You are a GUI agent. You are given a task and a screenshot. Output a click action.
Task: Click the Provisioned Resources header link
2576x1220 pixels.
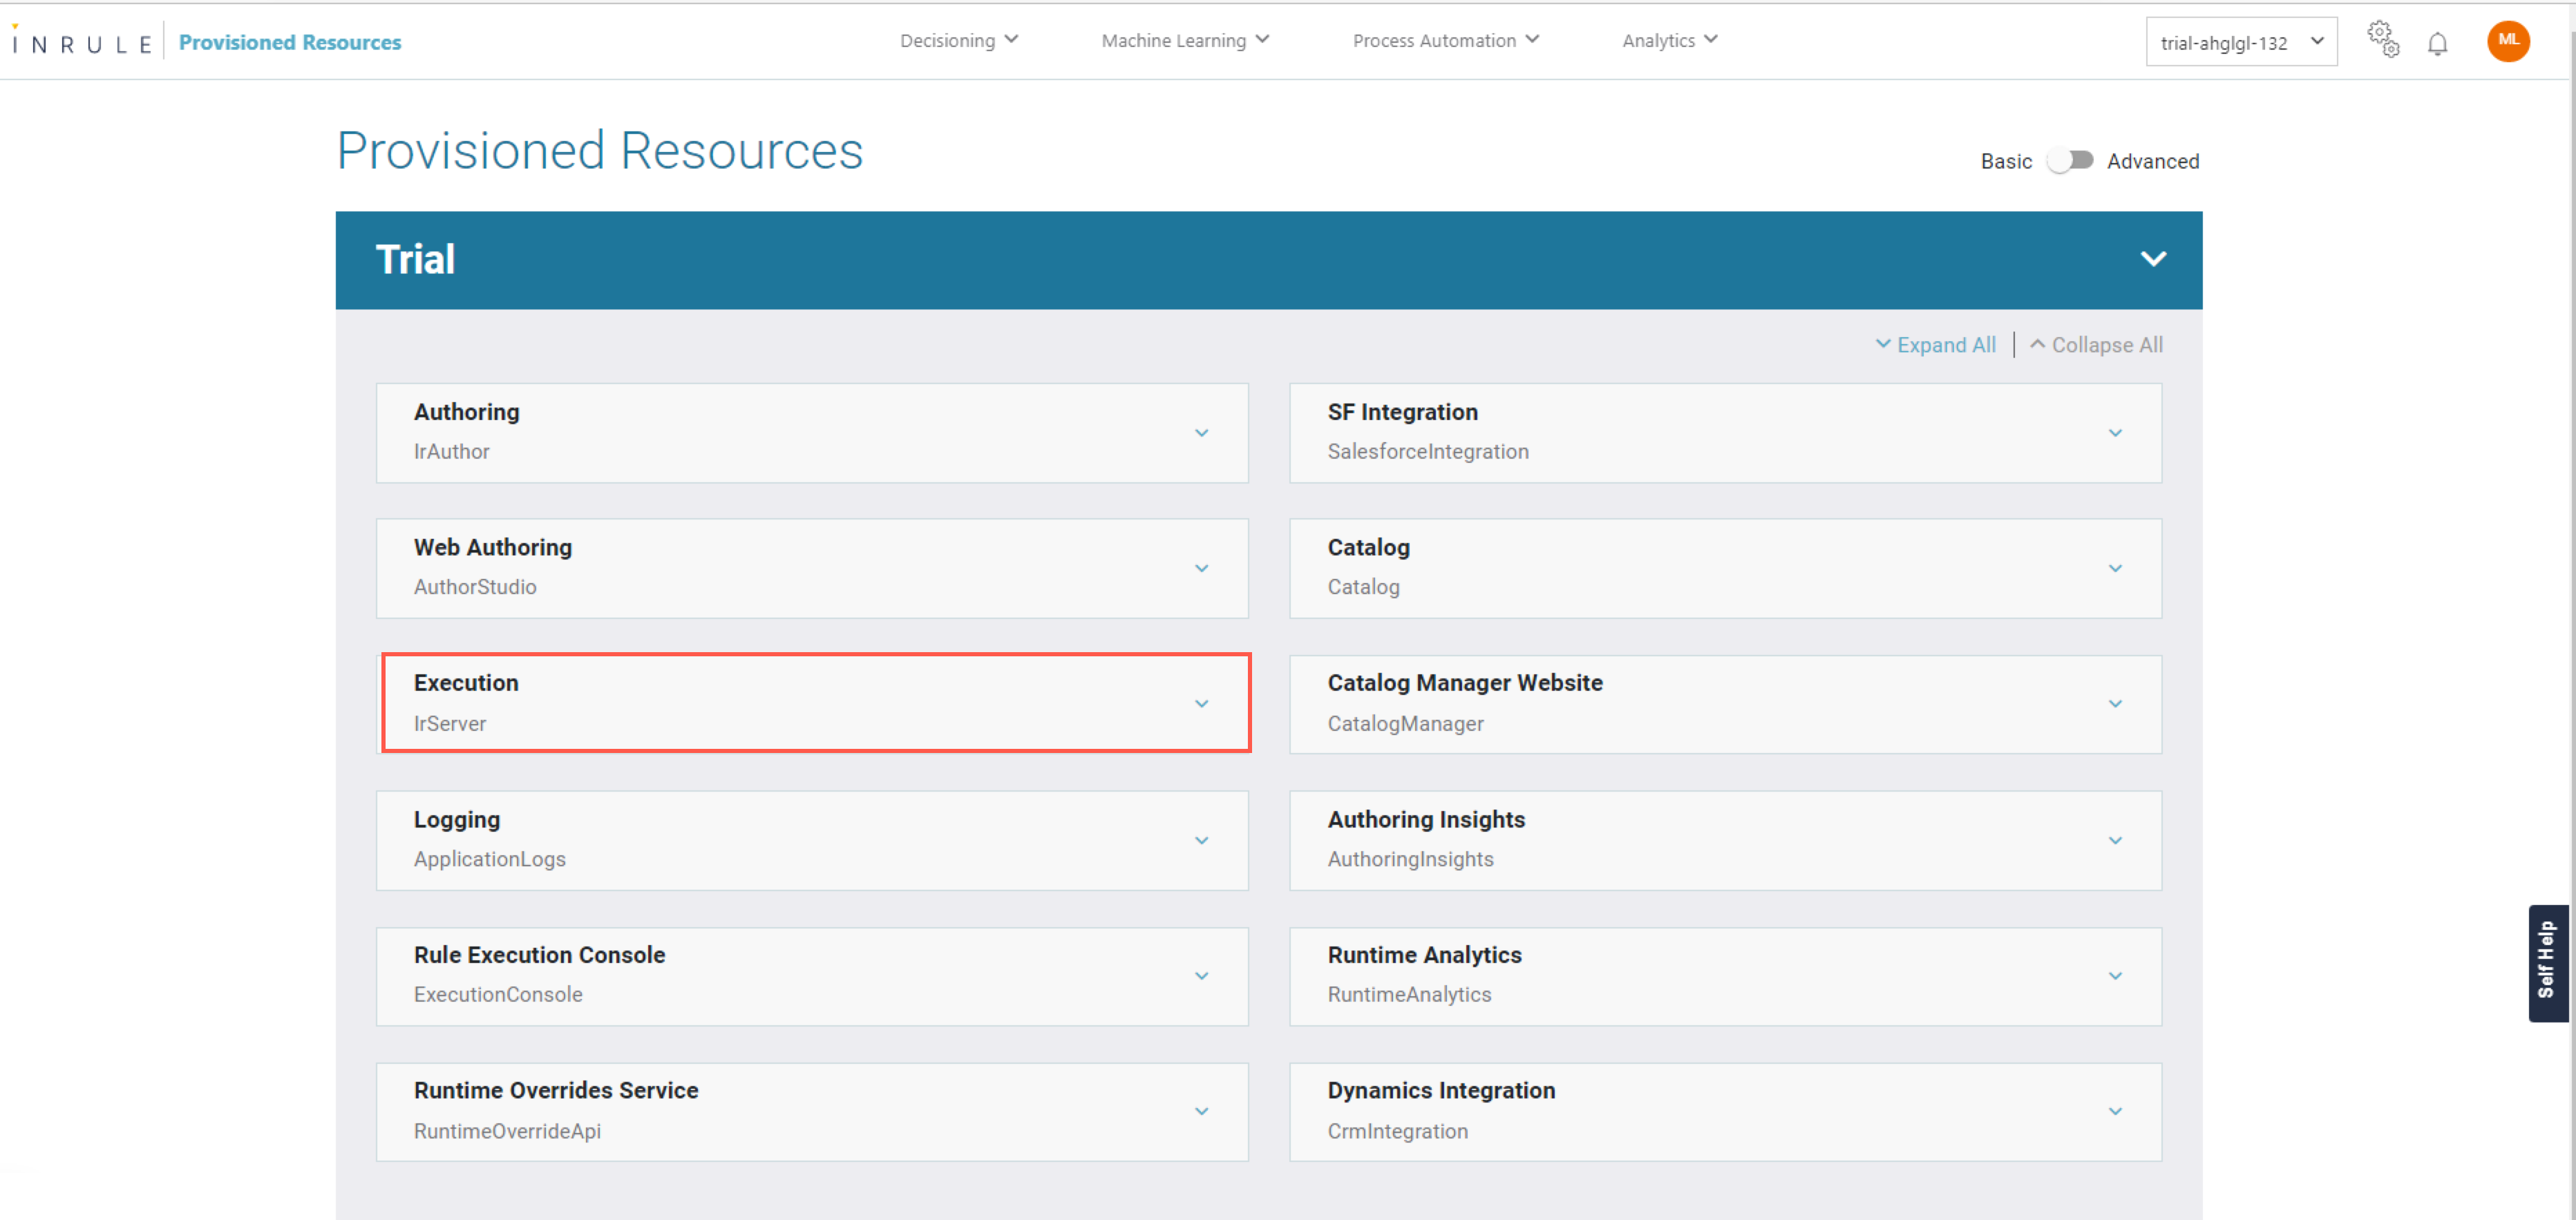point(290,43)
